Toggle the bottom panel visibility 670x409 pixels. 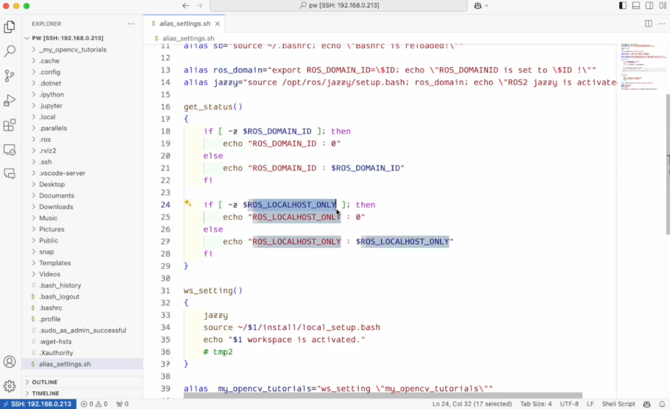point(636,6)
